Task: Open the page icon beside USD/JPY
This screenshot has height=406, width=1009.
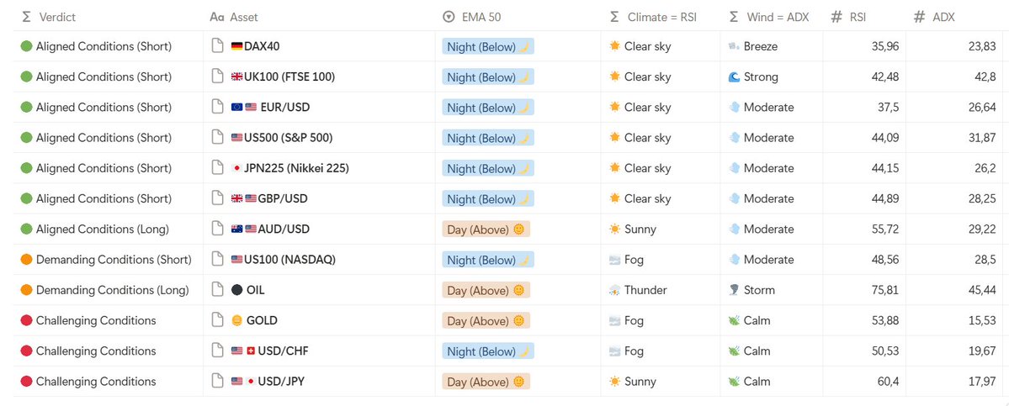Action: pyautogui.click(x=218, y=382)
